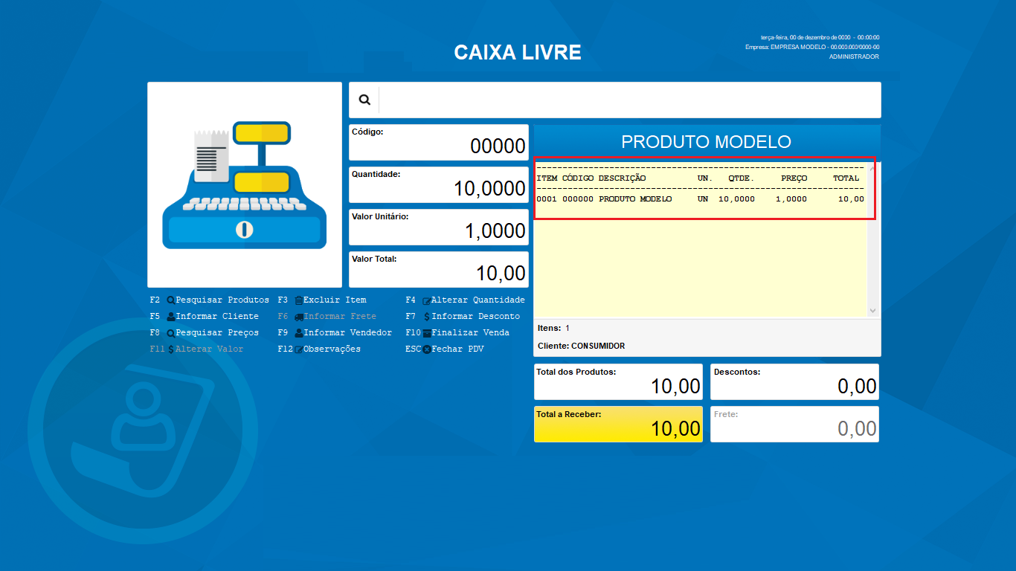
Task: Click the Excluir Item trash icon
Action: (299, 300)
